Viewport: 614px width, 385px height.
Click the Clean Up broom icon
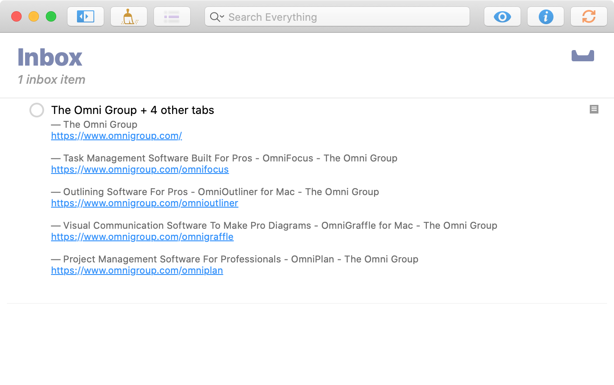click(129, 17)
